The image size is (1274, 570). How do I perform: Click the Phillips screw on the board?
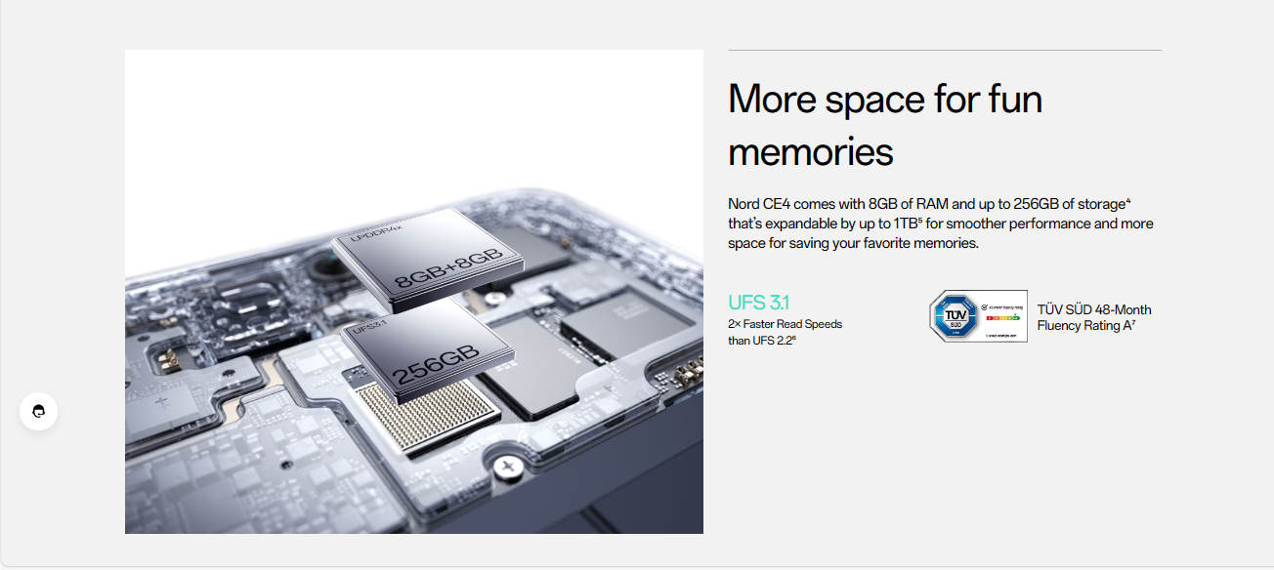507,467
